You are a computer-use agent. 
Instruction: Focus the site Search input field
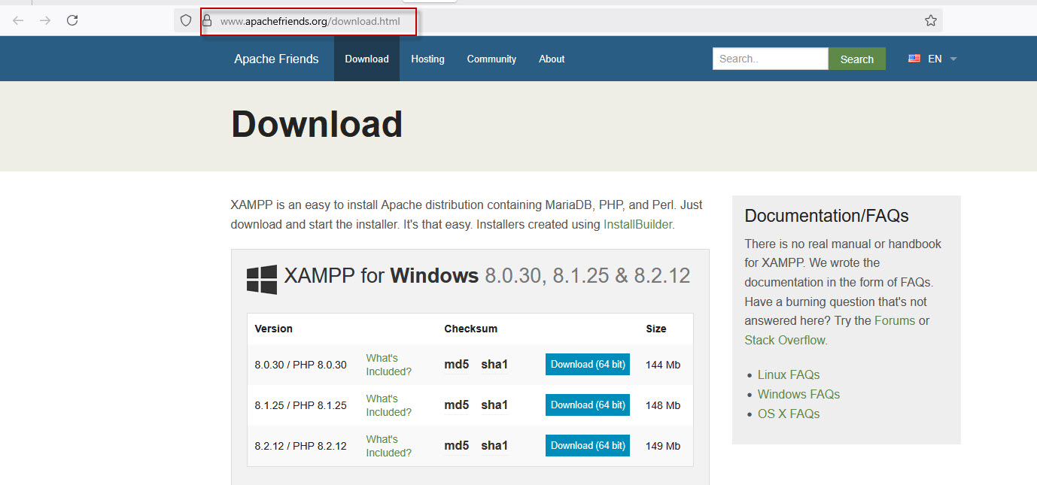click(x=771, y=59)
